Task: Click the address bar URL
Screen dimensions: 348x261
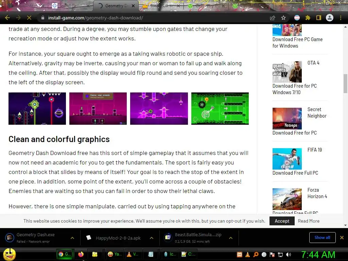Action: coord(95,18)
